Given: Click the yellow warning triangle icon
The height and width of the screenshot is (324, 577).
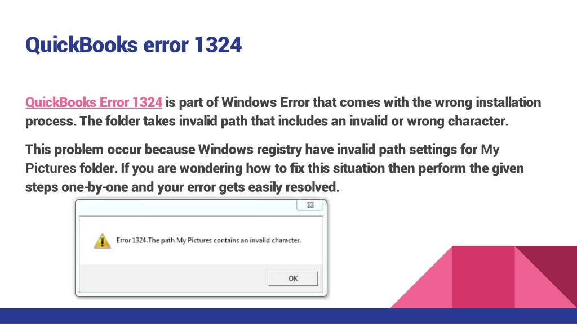Looking at the screenshot, I should coord(103,241).
